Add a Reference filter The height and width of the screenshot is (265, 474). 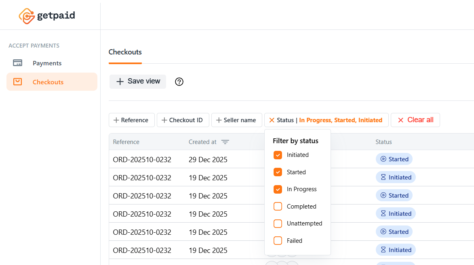point(131,120)
